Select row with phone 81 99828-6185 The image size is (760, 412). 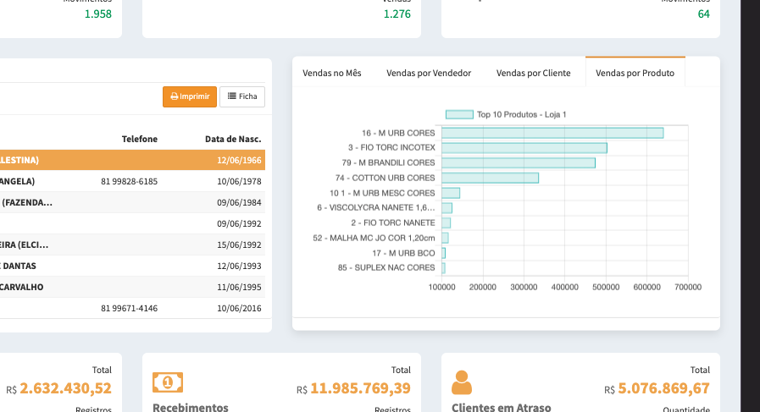129,181
